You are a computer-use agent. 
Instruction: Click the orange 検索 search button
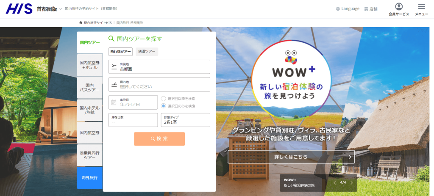[x=159, y=139]
